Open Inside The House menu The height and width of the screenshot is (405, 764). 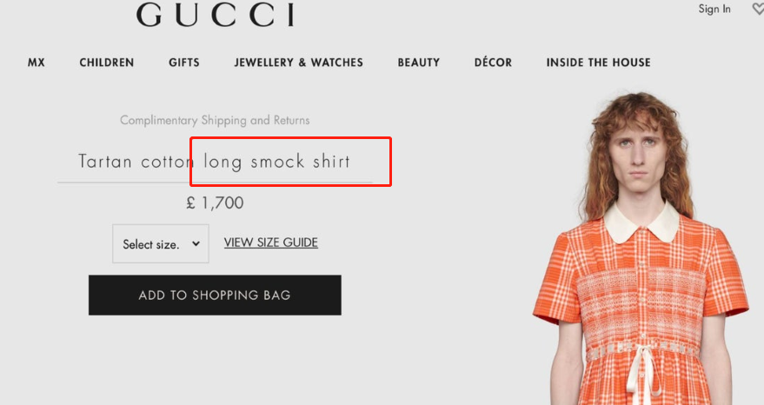click(598, 63)
